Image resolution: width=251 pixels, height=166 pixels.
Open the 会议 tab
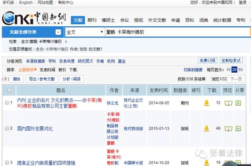(124, 20)
